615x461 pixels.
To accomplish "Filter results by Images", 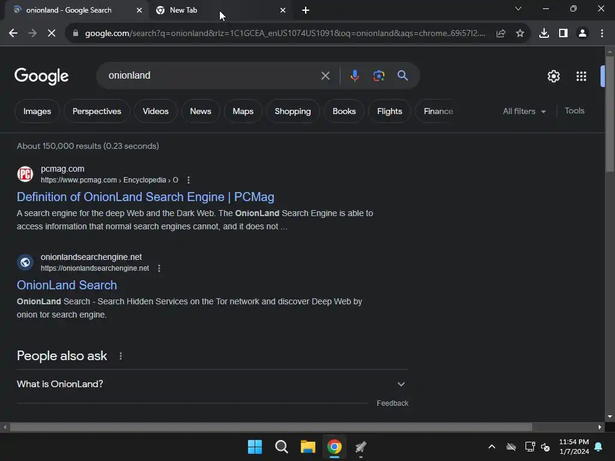I will click(x=37, y=111).
